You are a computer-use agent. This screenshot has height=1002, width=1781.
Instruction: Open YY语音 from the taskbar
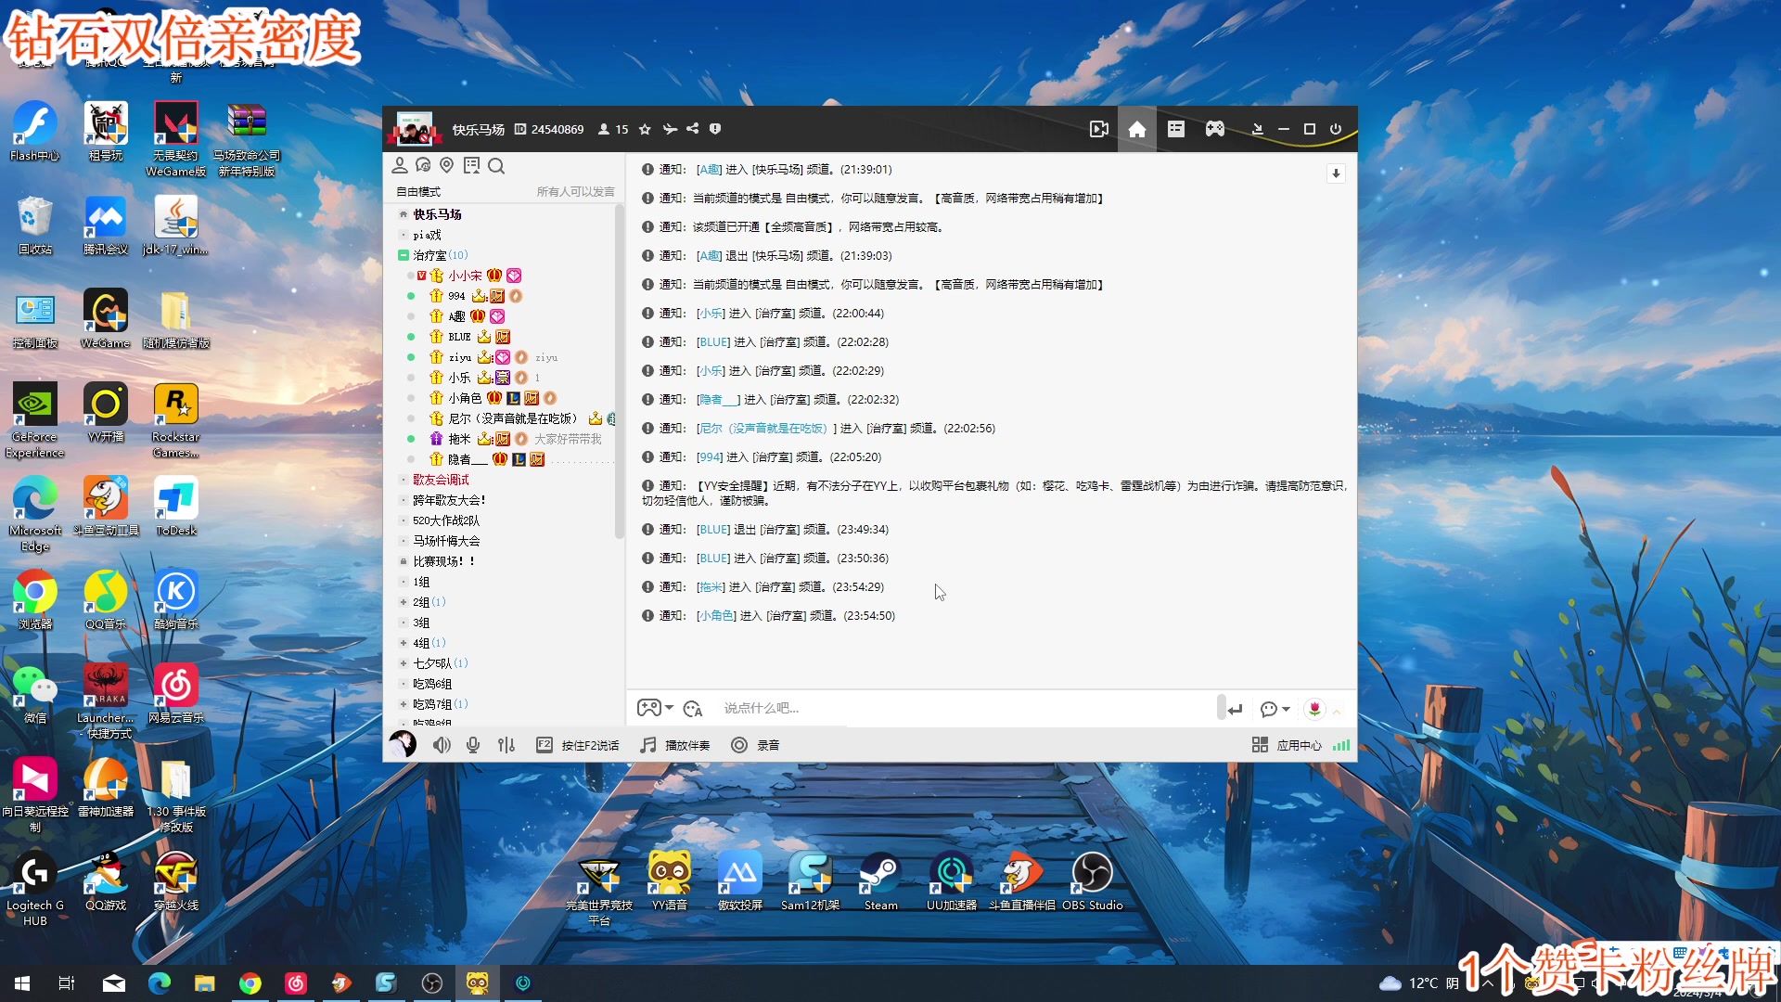[478, 983]
